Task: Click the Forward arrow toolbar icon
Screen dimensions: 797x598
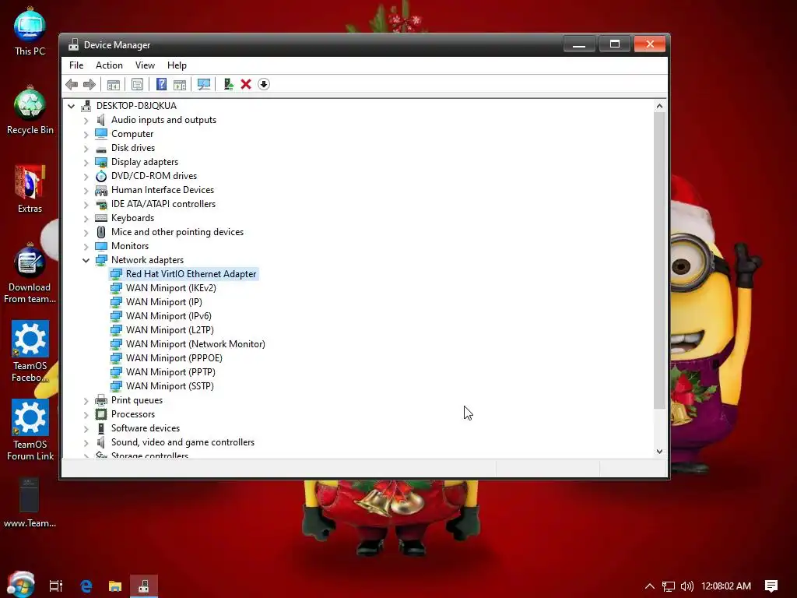Action: coord(90,84)
